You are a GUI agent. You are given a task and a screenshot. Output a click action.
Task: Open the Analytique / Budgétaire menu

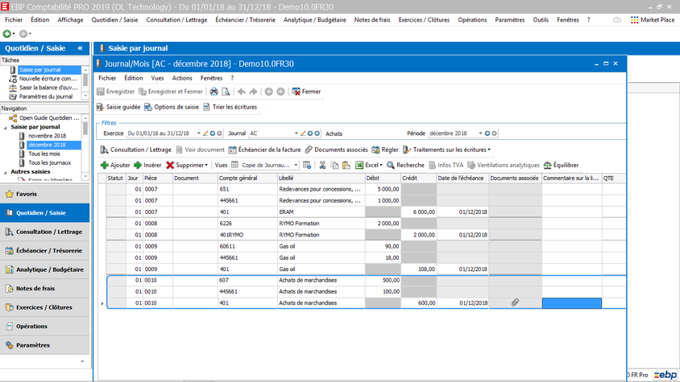[315, 20]
